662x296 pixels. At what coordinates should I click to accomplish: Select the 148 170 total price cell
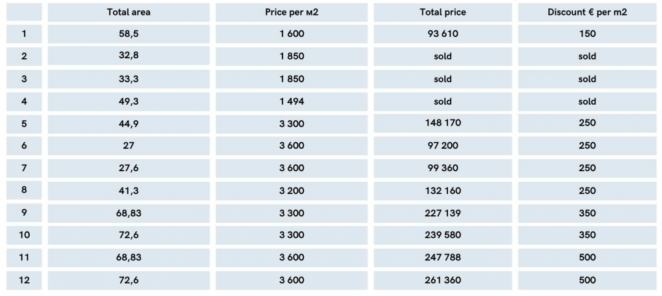tap(443, 123)
